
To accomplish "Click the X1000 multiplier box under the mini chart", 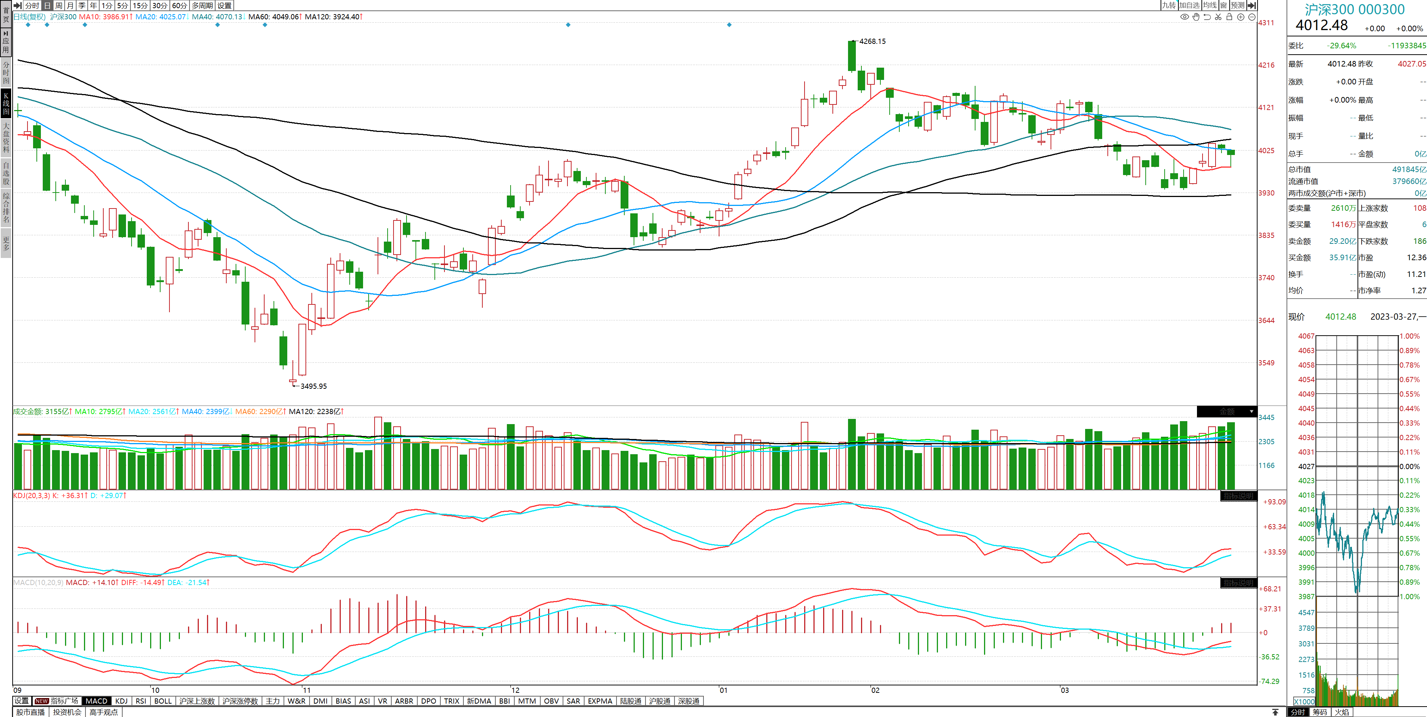I will [1304, 701].
